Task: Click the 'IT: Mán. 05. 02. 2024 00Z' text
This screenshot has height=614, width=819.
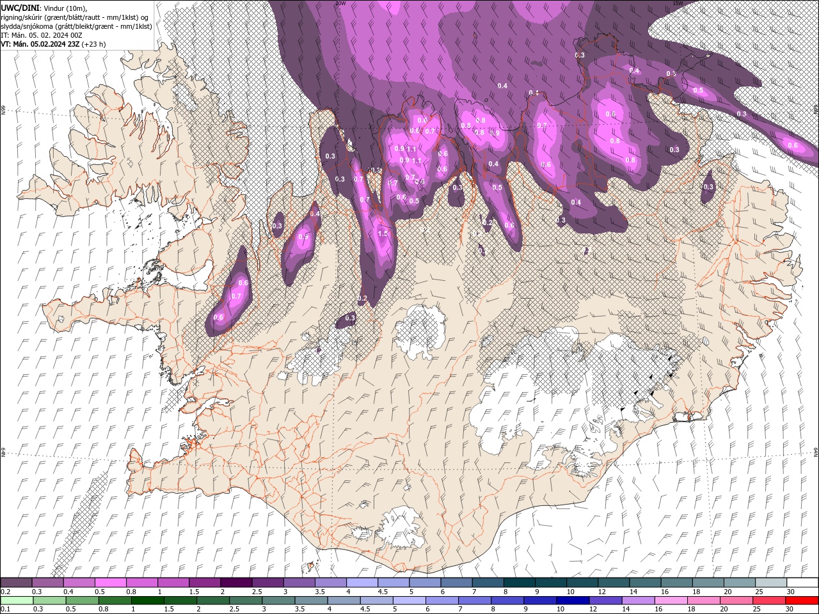Action: click(x=40, y=35)
